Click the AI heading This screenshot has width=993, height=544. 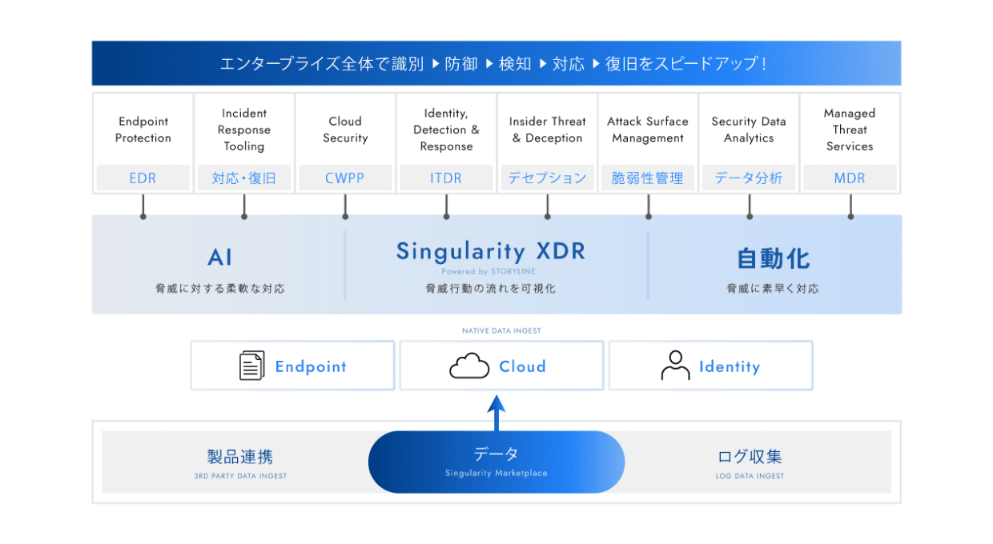(220, 258)
